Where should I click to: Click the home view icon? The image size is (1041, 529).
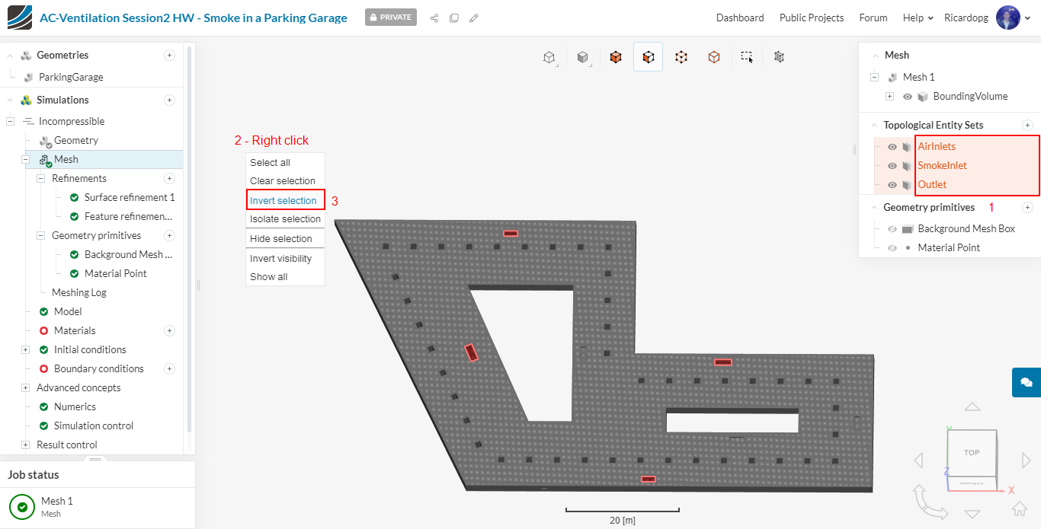1020,508
